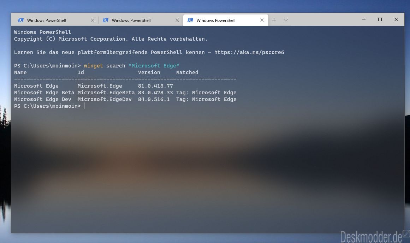This screenshot has height=243, width=410.
Task: Expand the new tab profile dropdown
Action: [x=286, y=20]
